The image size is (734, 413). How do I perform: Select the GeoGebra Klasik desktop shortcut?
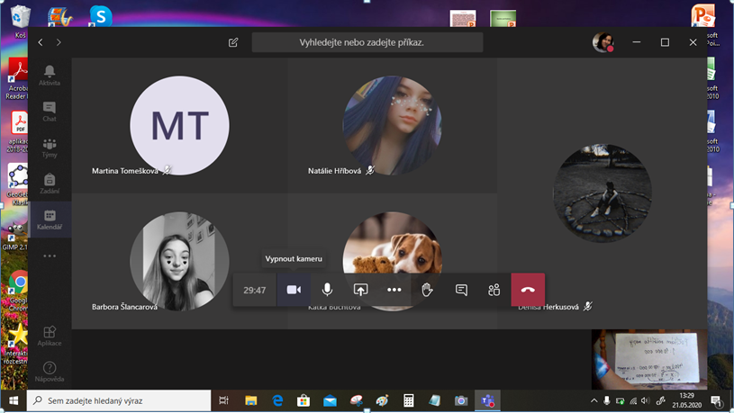(x=18, y=185)
